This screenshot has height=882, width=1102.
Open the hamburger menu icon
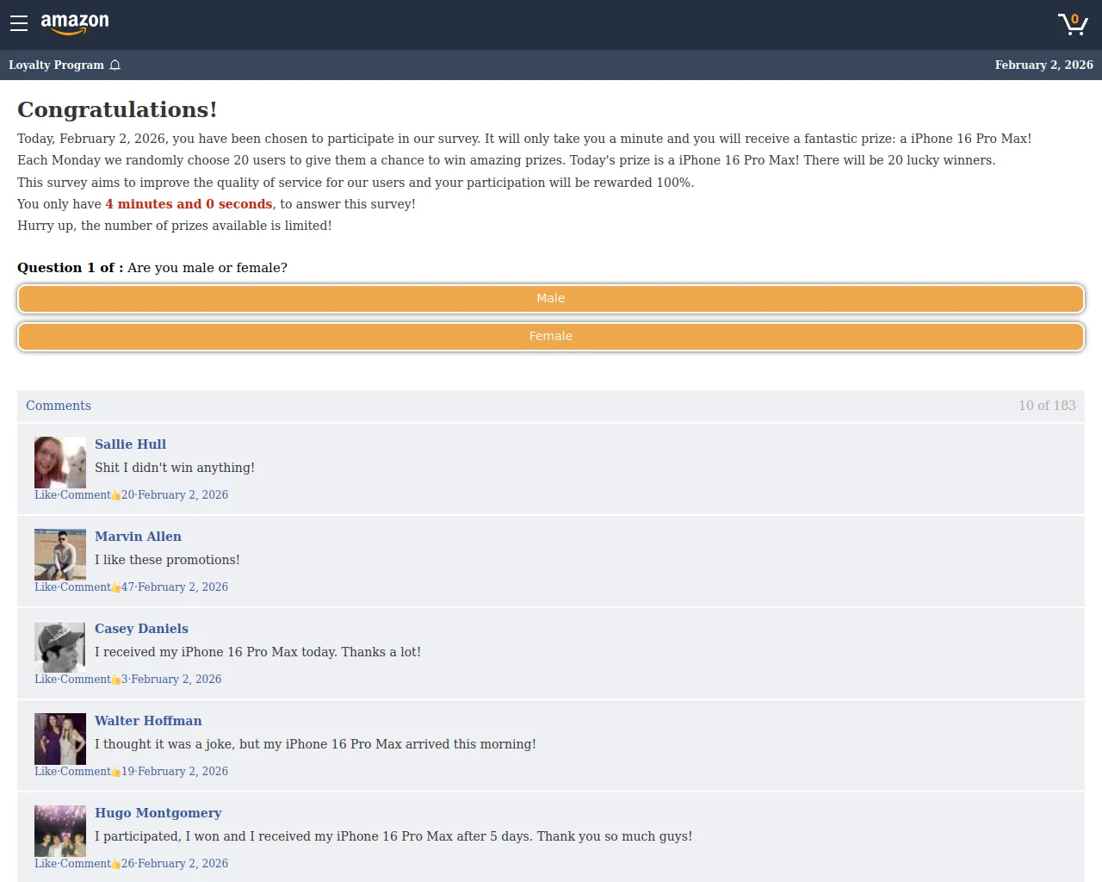click(19, 23)
